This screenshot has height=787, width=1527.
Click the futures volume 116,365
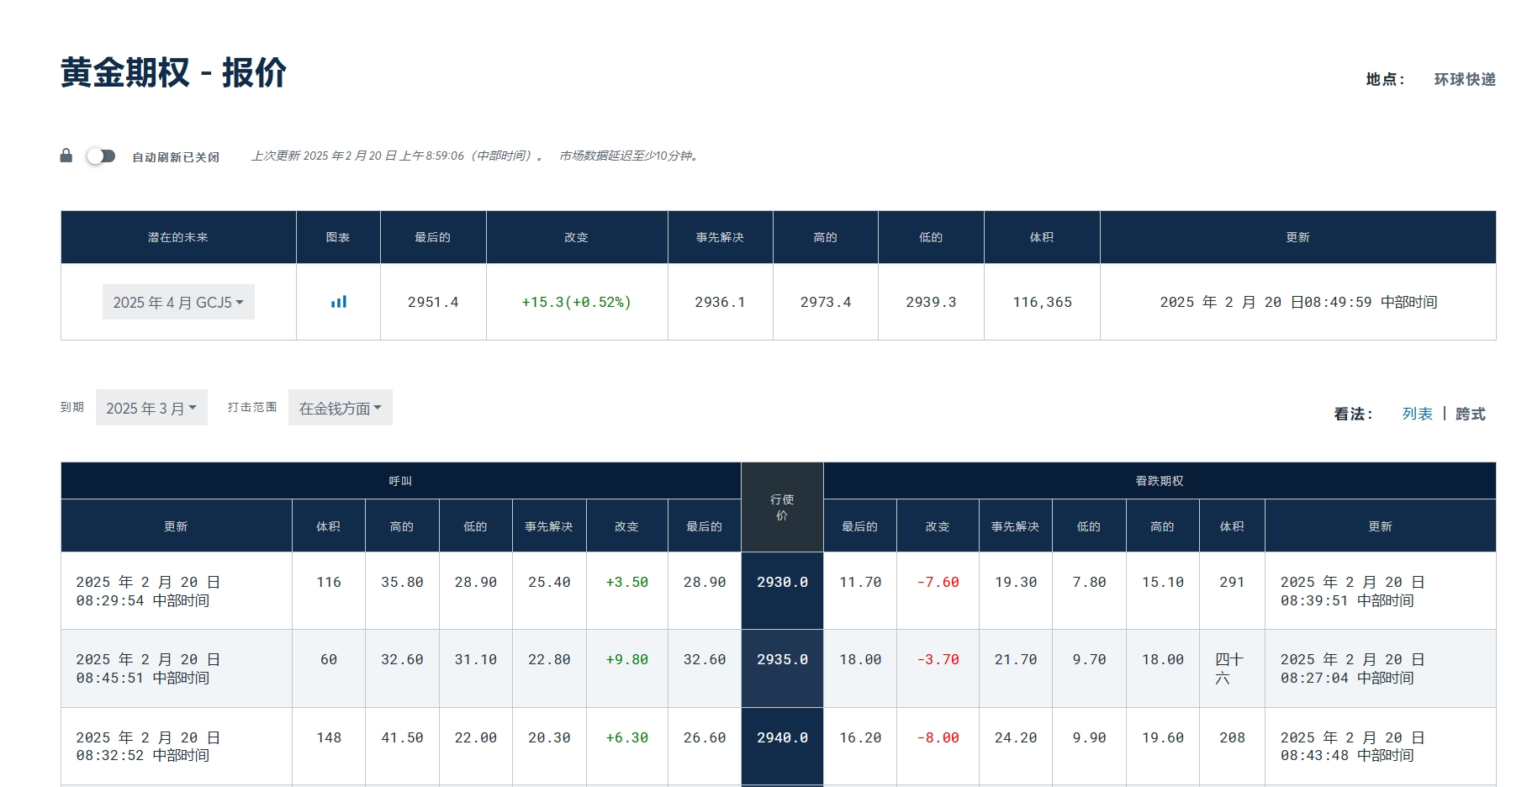coord(1043,302)
